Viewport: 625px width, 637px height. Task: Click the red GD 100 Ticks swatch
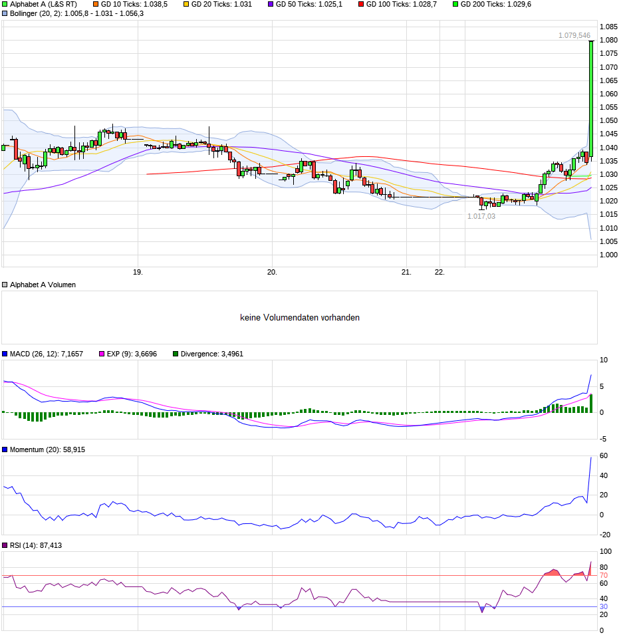point(361,5)
